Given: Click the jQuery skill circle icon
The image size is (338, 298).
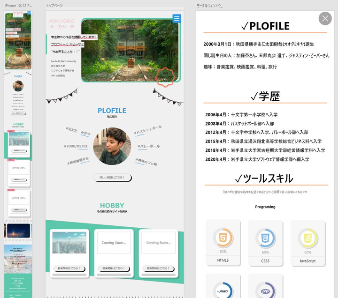Looking at the screenshot, I should 223,291.
